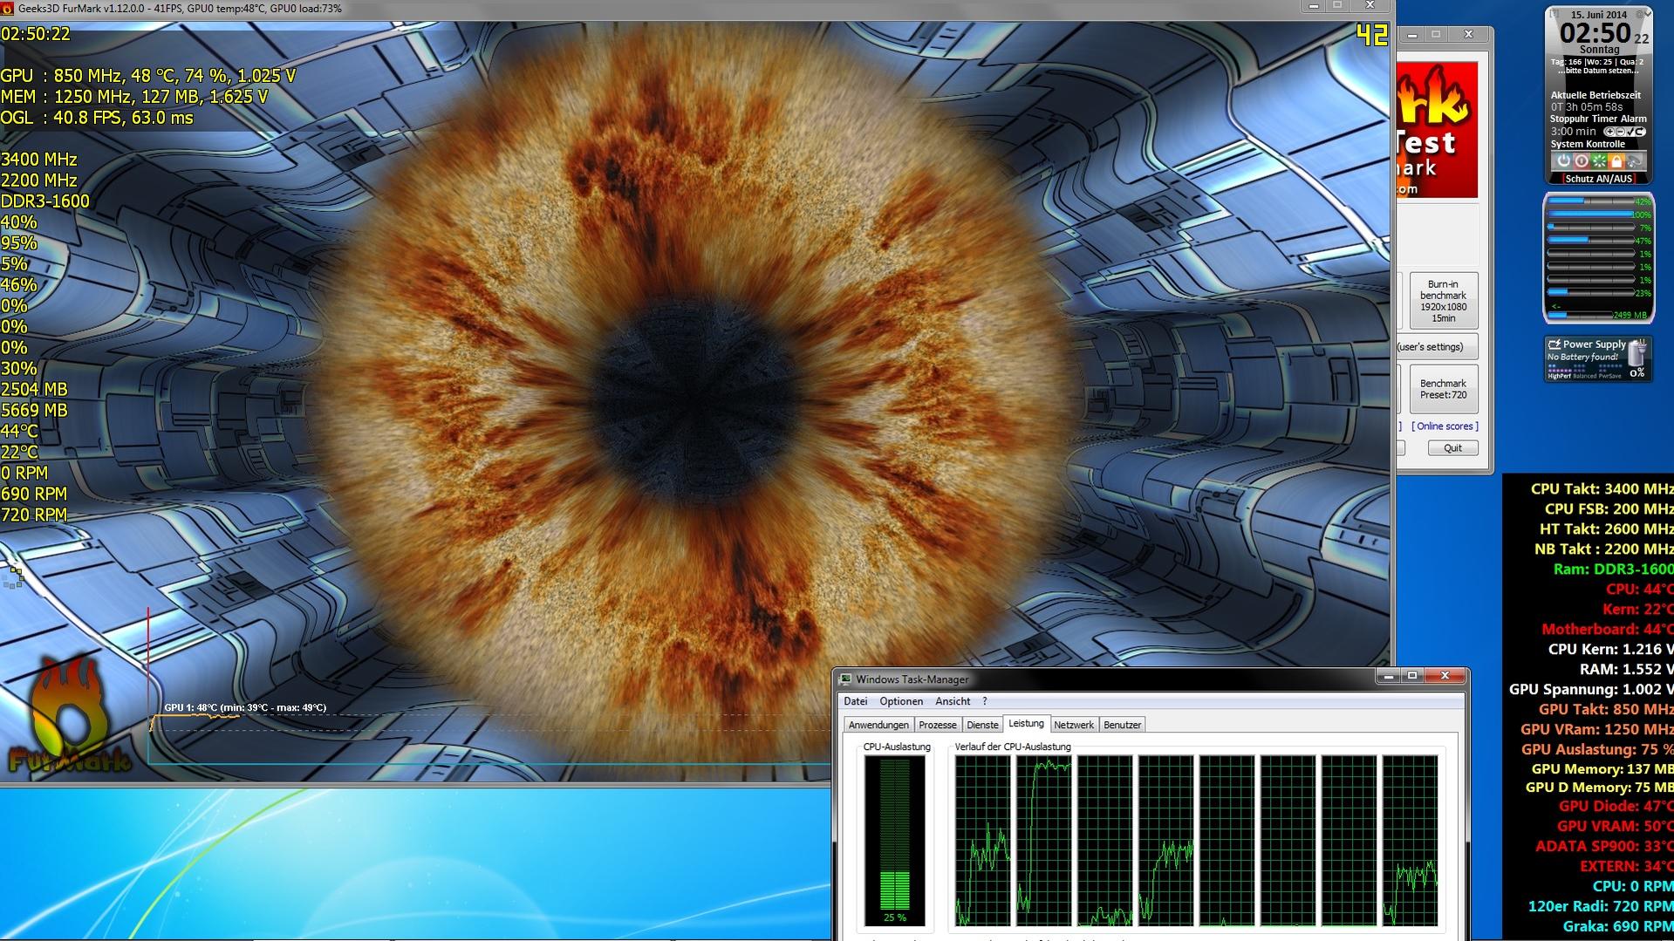
Task: Click 120er Radi: 720 RPM readout
Action: (x=1601, y=906)
